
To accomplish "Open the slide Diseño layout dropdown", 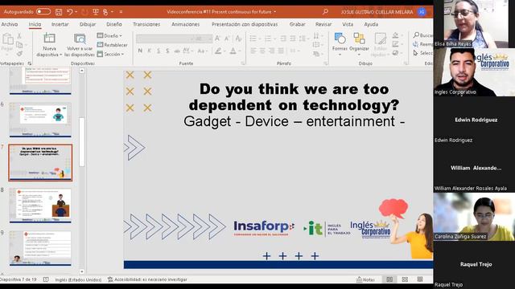I will [109, 35].
